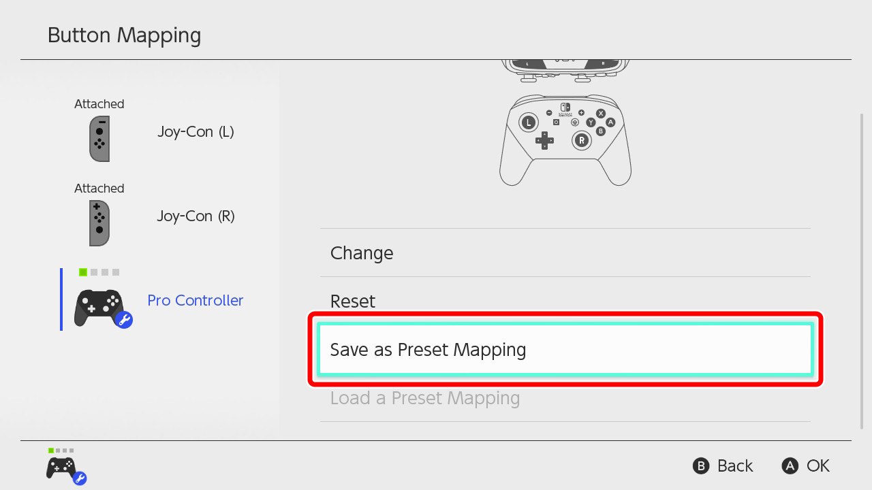Select Pro Controller label in the list
872x490 pixels.
(x=196, y=300)
